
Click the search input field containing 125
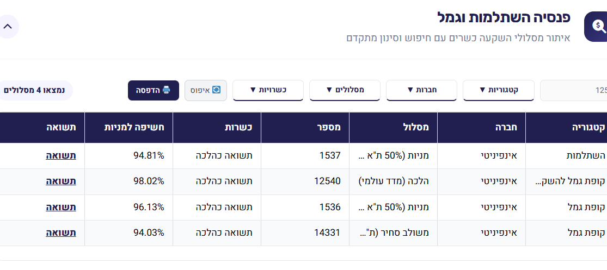coord(574,90)
